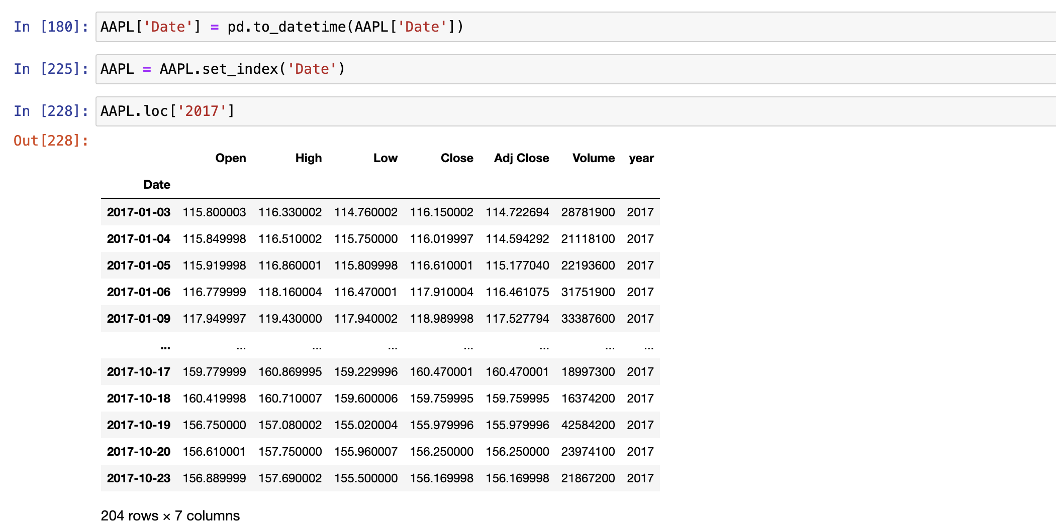Click the In [180] prompt label
The image size is (1056, 531).
(x=51, y=27)
